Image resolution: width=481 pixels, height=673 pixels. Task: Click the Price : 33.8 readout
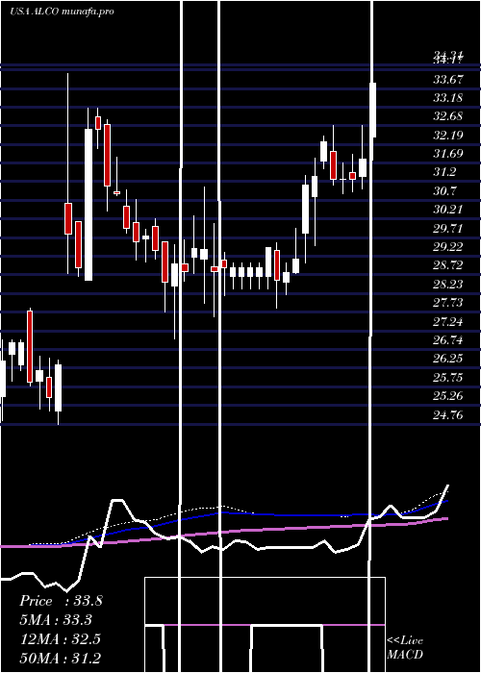pos(61,601)
